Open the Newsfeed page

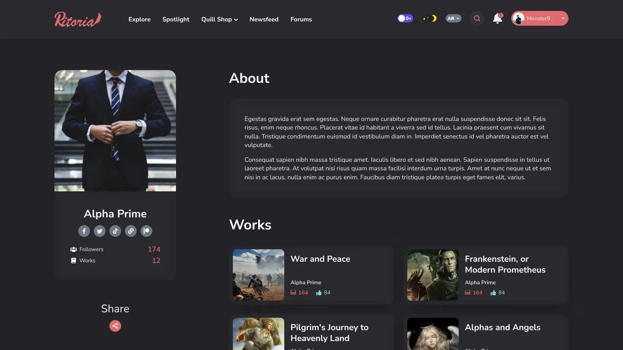coord(264,19)
